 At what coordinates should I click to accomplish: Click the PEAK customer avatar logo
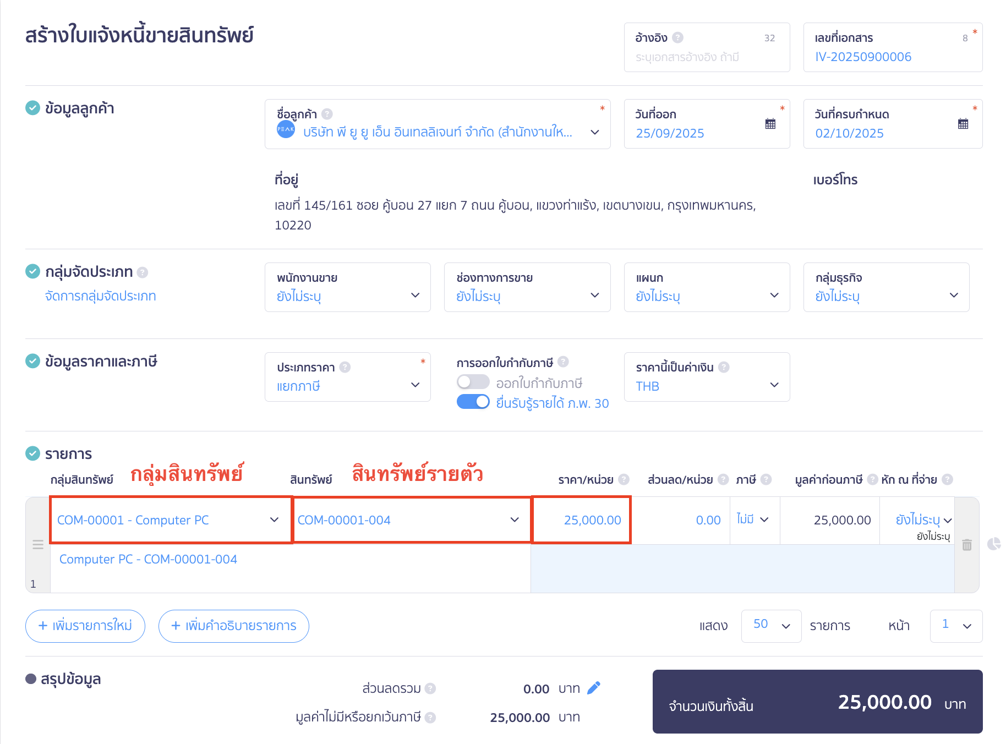pyautogui.click(x=286, y=130)
